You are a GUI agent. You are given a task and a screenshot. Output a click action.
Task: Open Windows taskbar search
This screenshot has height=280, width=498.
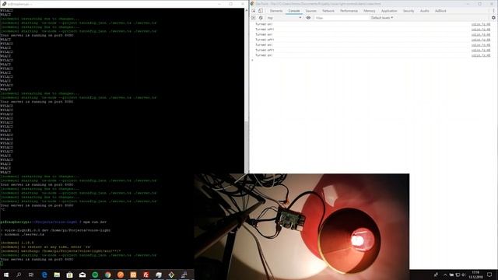click(19, 275)
